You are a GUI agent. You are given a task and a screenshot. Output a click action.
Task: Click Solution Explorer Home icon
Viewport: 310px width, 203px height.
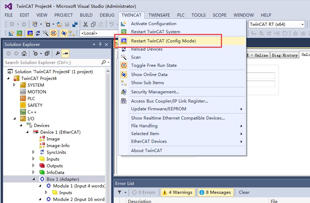click(24, 53)
